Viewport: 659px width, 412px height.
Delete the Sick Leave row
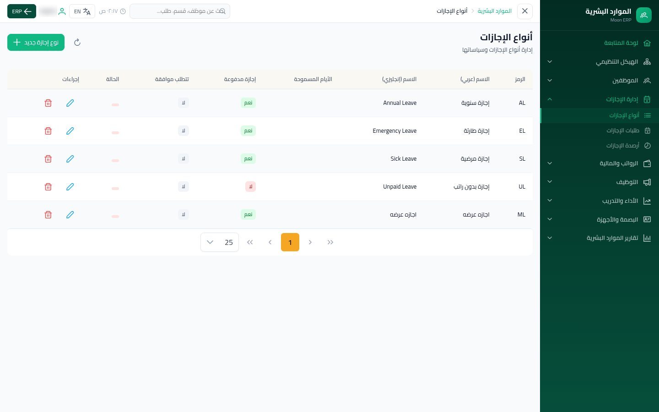(x=48, y=159)
